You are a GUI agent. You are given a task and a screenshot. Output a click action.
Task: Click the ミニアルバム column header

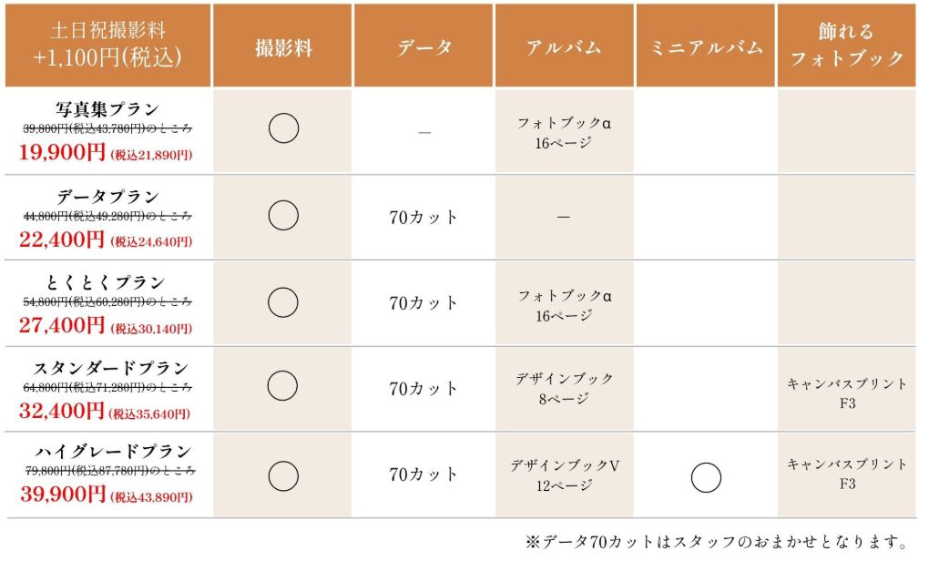(706, 47)
